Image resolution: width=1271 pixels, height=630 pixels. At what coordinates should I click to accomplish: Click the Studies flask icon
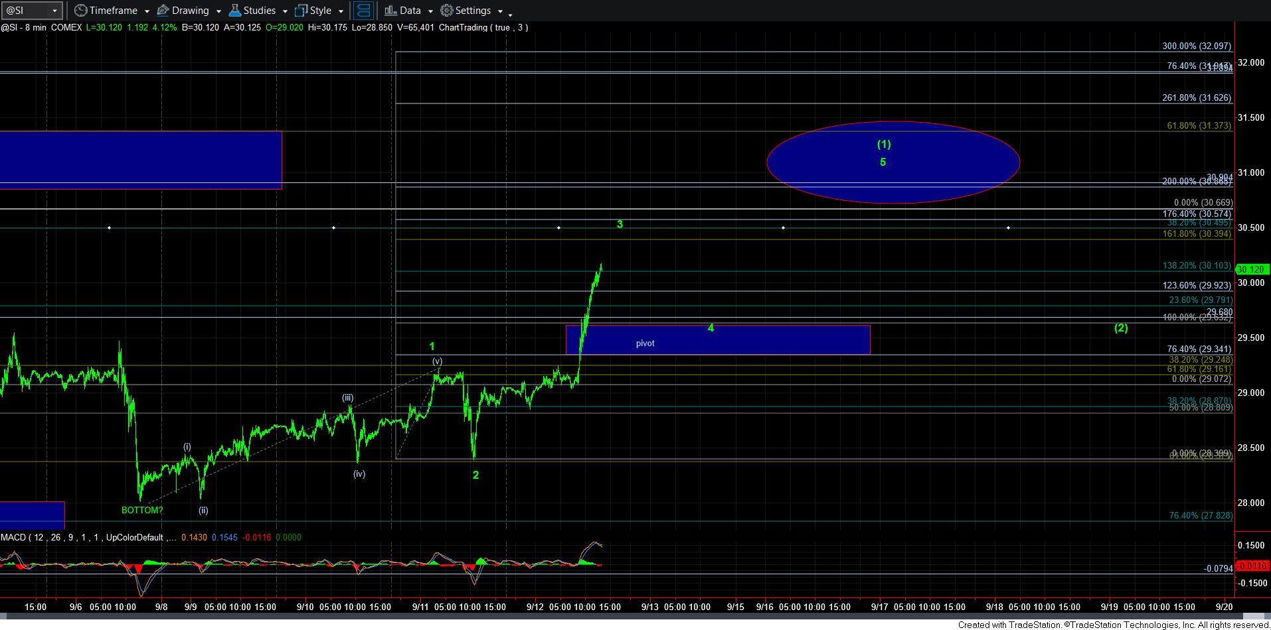coord(234,11)
